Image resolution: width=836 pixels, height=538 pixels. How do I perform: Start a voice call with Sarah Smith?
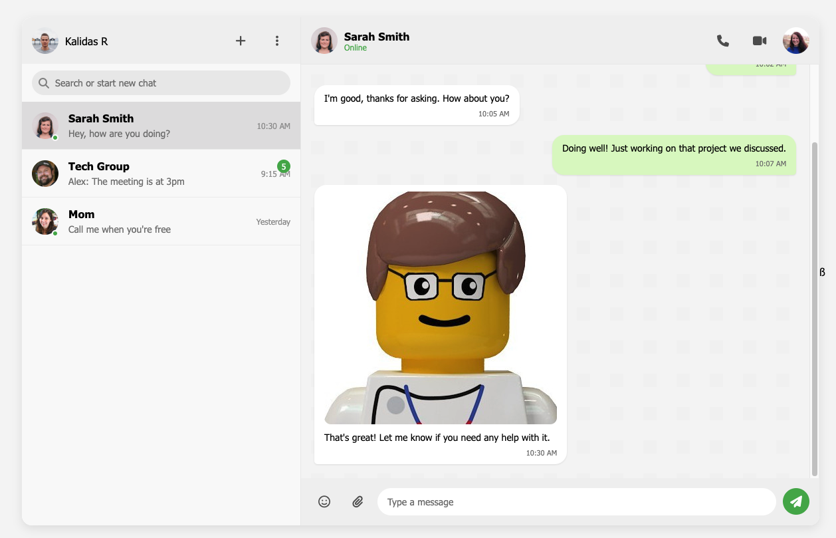tap(723, 41)
